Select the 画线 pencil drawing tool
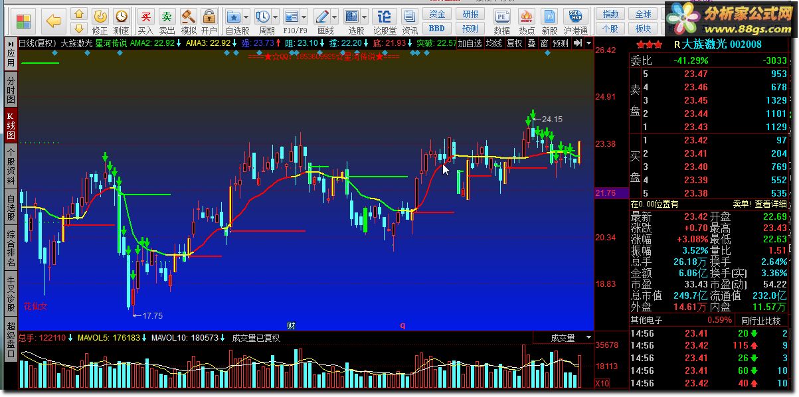799x397 pixels. (x=322, y=16)
